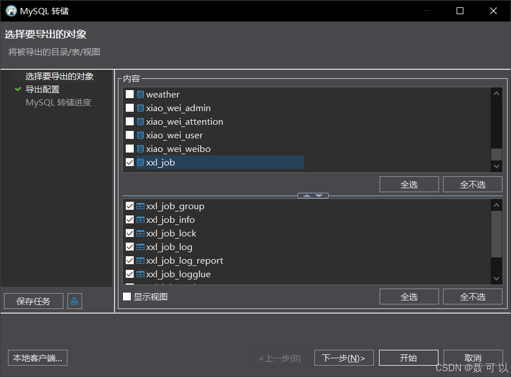Viewport: 511px width, 377px height.
Task: Click database list scrollbar up arrow
Action: [496, 94]
